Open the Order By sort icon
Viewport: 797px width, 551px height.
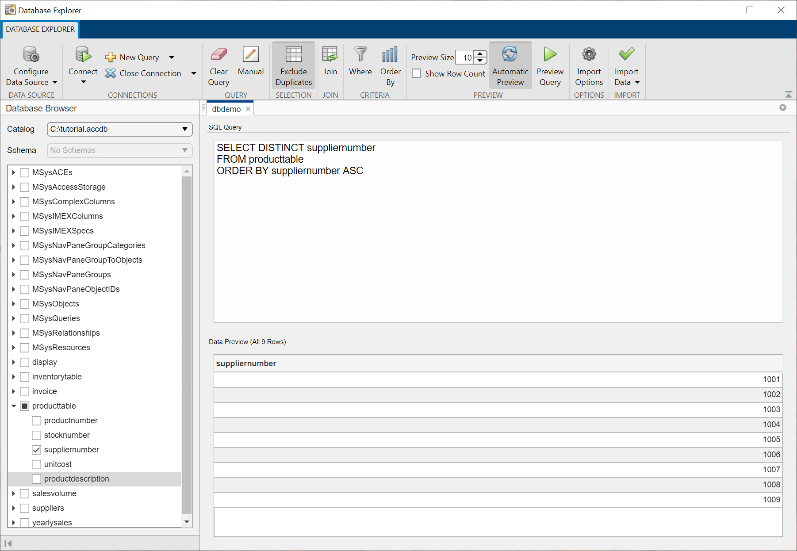coord(390,55)
